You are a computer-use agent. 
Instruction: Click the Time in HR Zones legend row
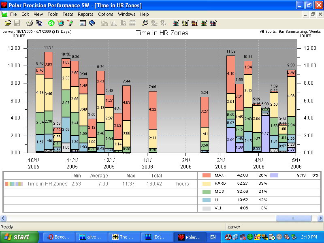point(47,184)
